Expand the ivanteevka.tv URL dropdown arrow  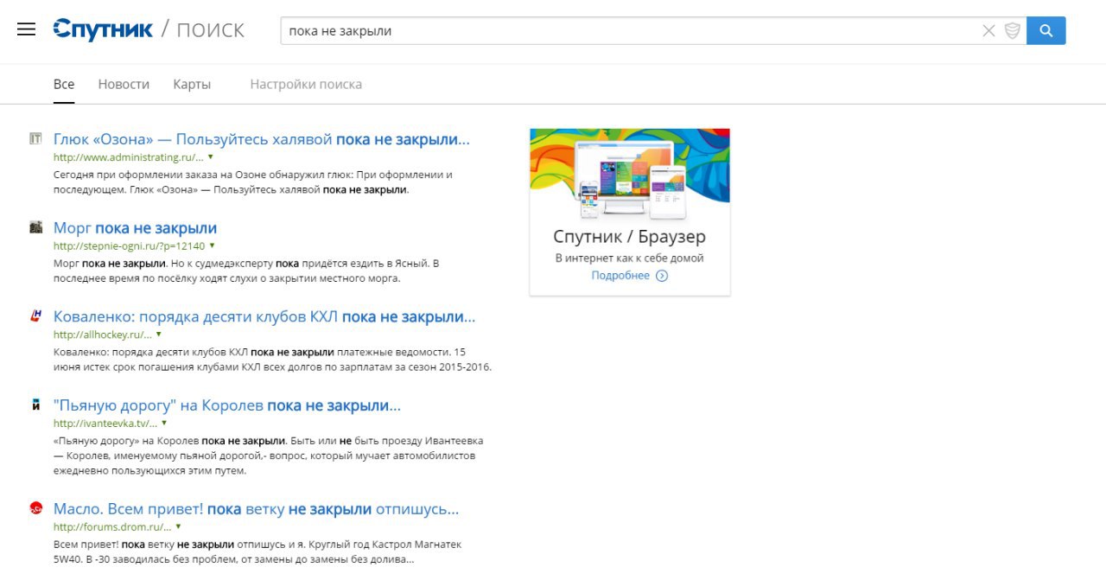click(164, 424)
